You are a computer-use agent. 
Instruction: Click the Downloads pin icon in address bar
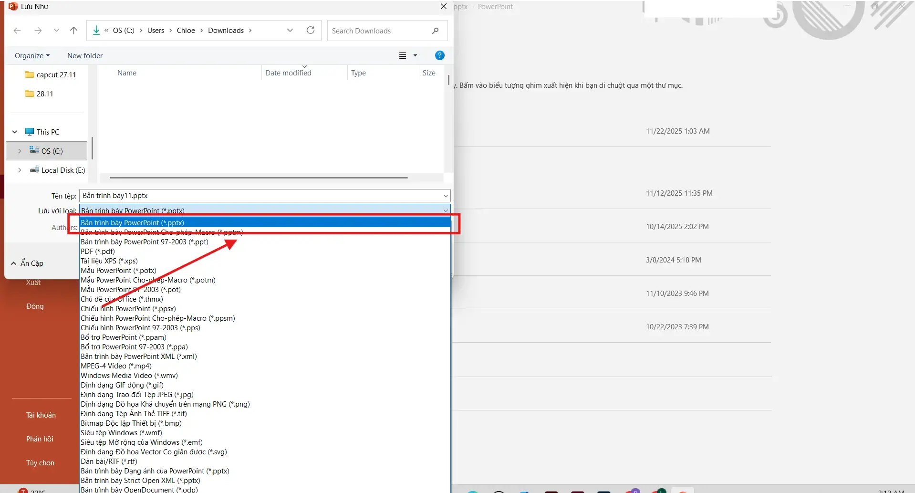[95, 30]
